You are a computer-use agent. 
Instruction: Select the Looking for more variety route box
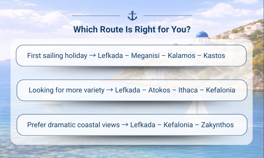click(x=132, y=90)
